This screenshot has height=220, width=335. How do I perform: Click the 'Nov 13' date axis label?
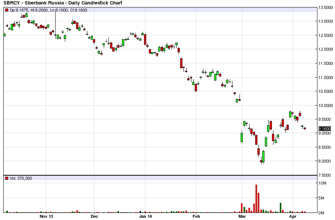pyautogui.click(x=46, y=216)
